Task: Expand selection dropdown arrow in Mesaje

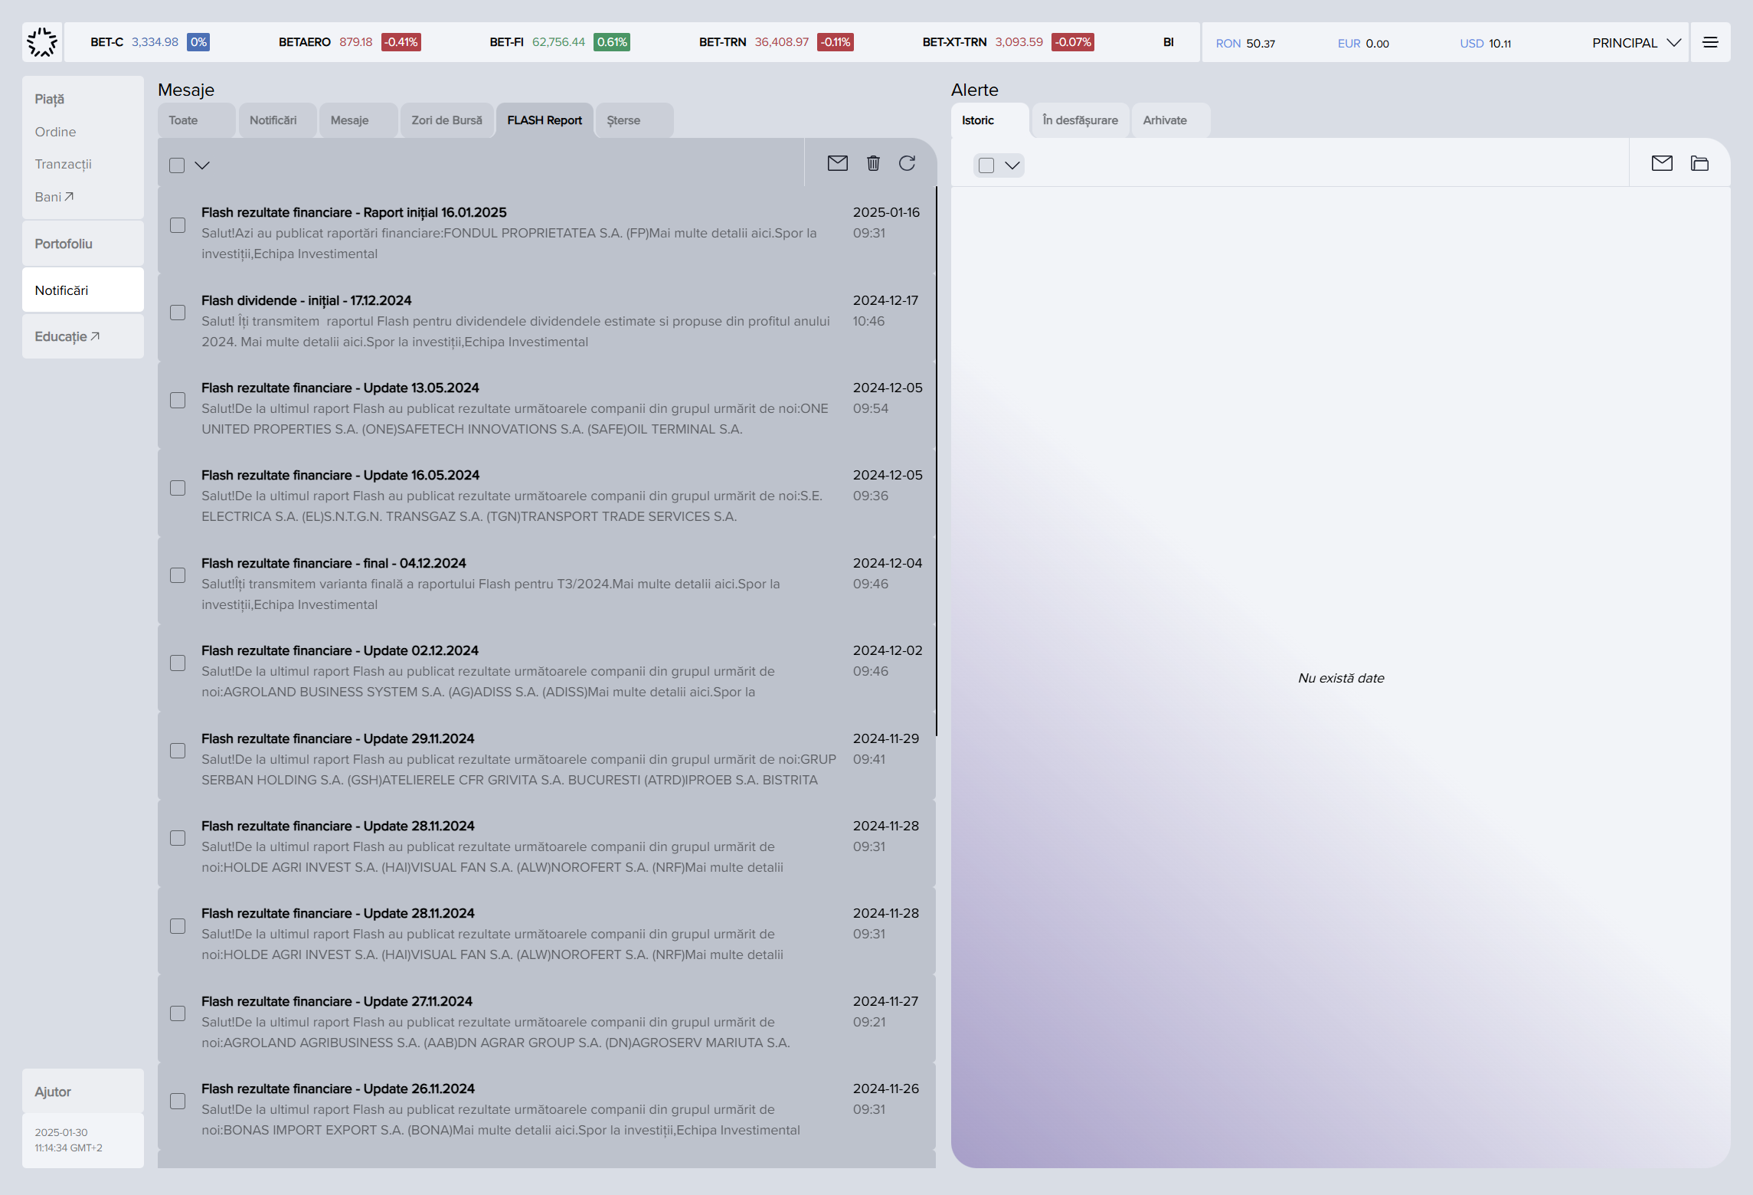Action: (202, 165)
